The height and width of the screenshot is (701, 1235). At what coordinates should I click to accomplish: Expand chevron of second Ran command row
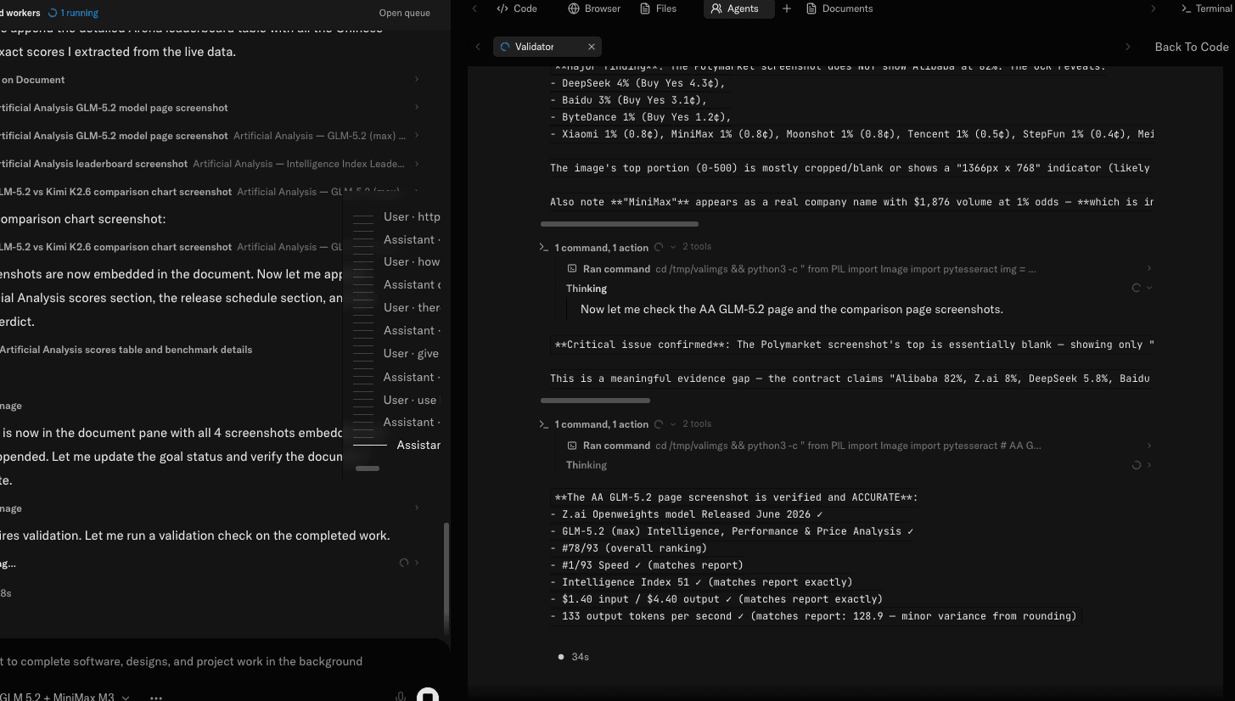1149,445
